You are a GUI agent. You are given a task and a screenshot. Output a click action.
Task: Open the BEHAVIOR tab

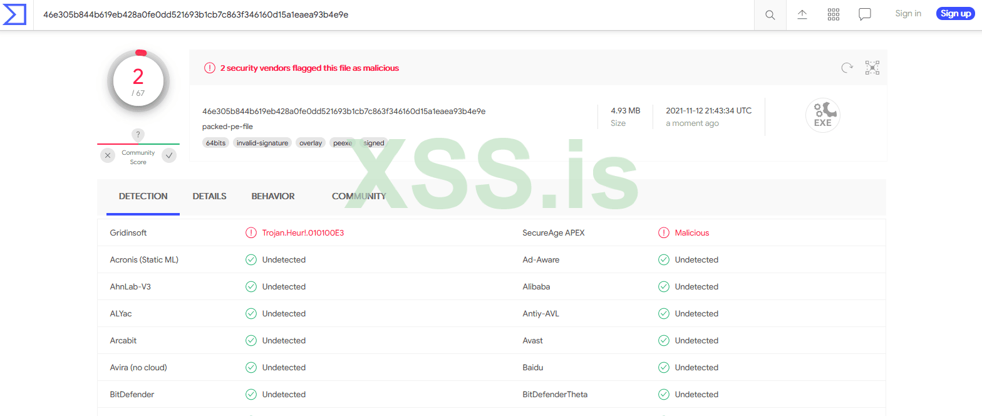pyautogui.click(x=273, y=196)
